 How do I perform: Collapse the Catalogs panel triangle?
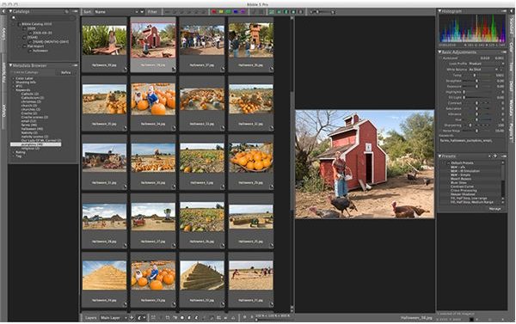(x=10, y=11)
